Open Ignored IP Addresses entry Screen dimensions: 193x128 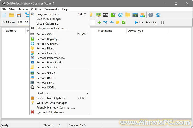pos(60,112)
